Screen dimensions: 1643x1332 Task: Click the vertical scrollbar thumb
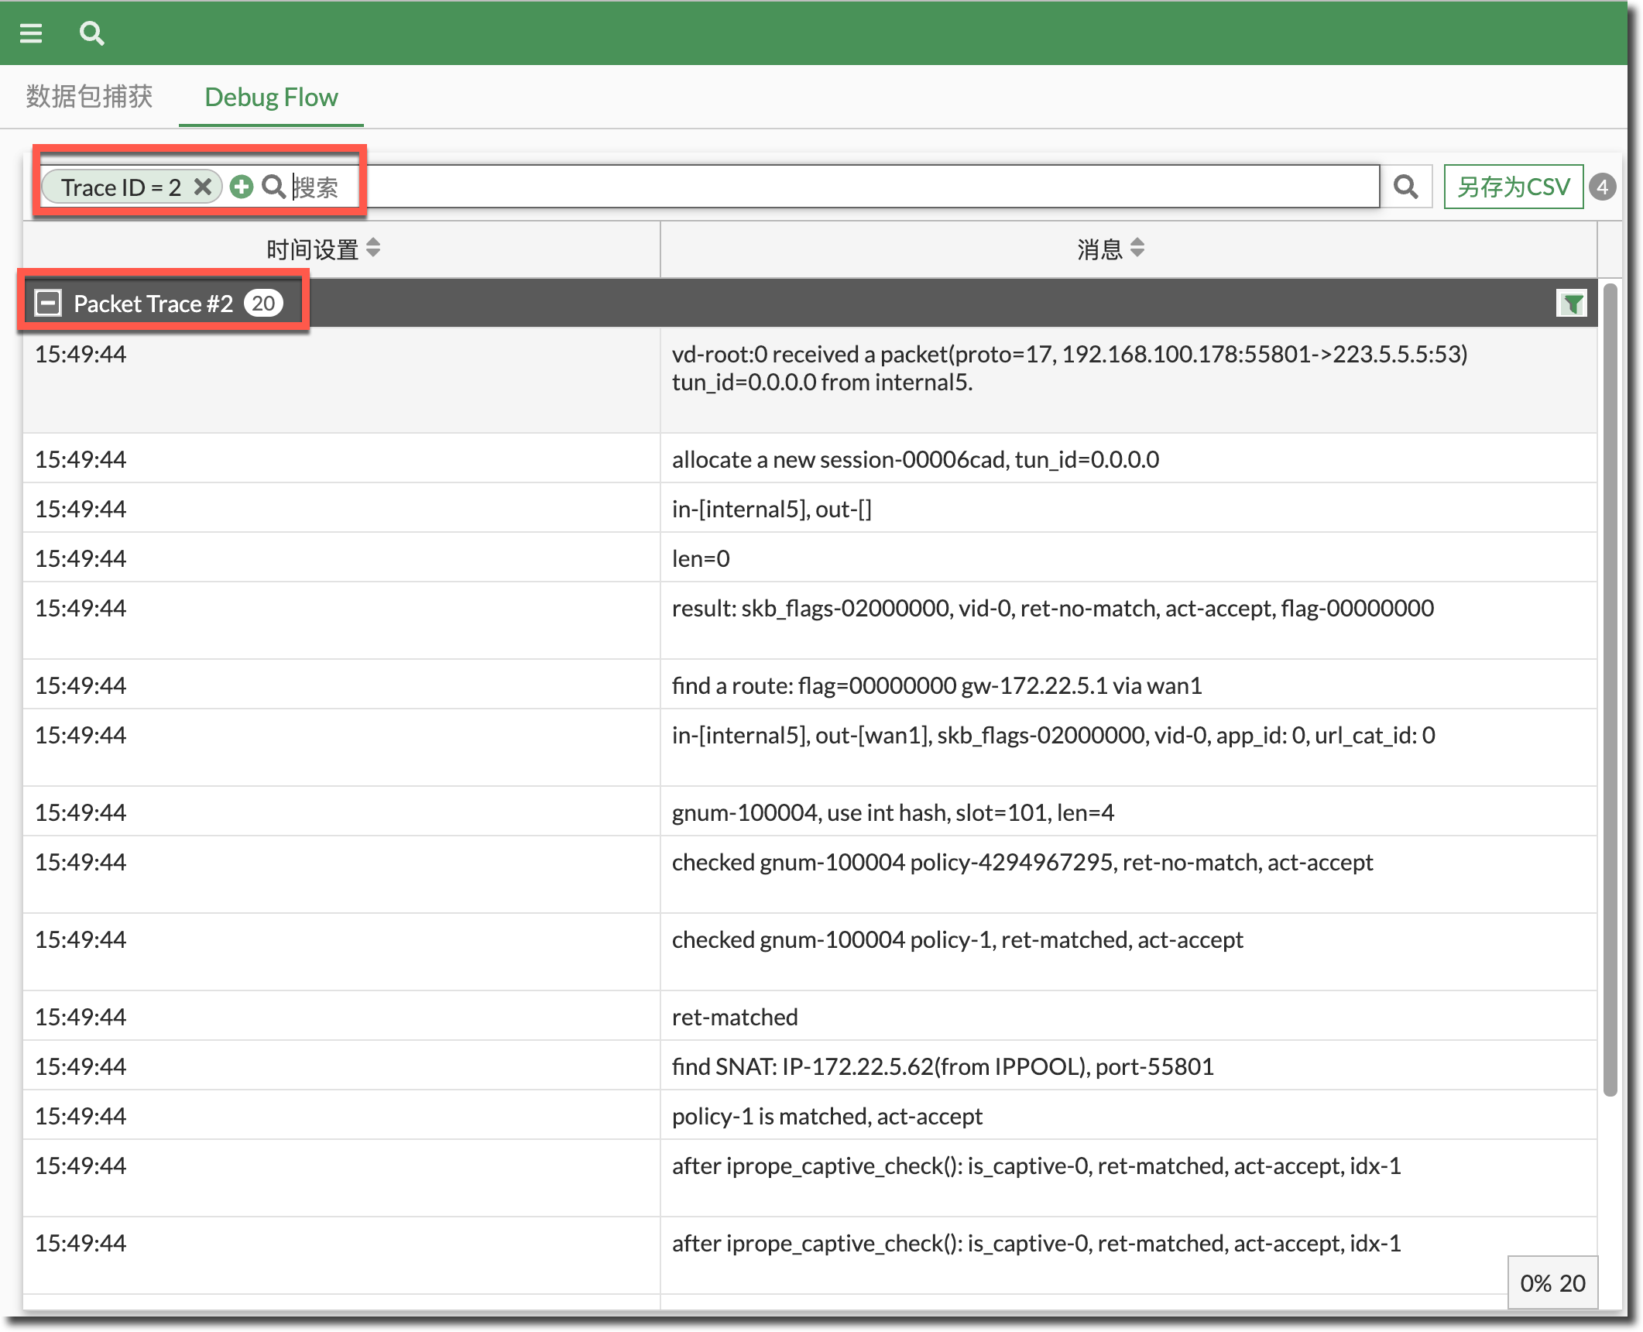1610,689
